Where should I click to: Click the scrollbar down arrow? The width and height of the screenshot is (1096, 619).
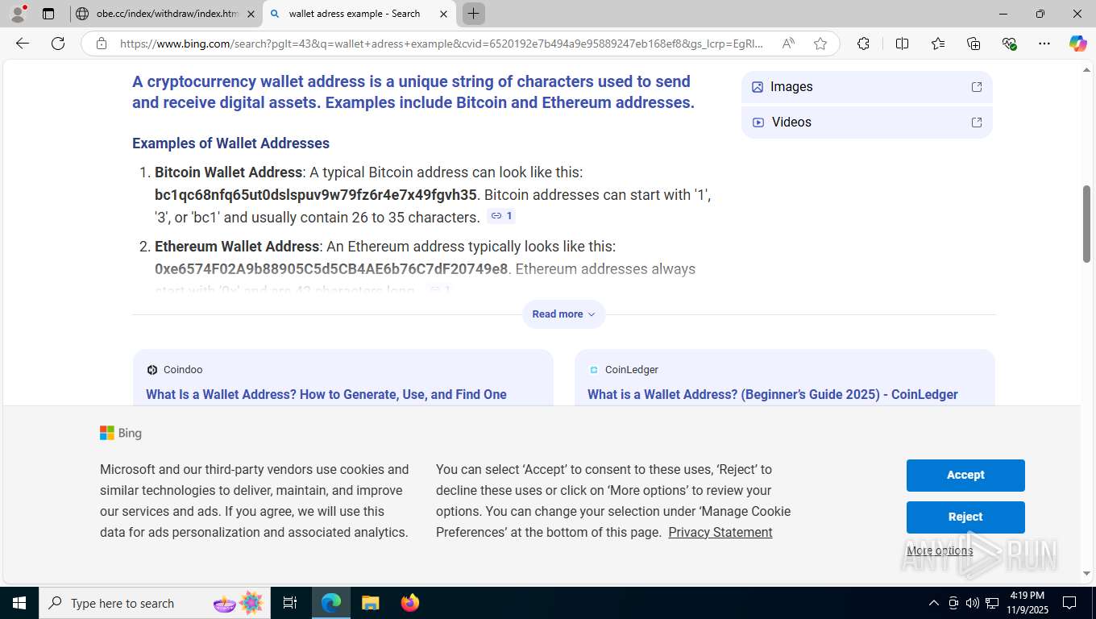click(1086, 573)
